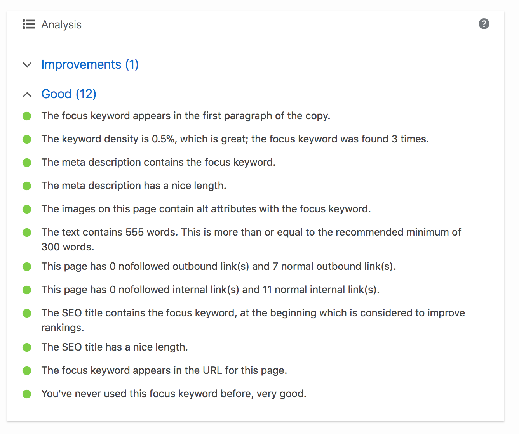Click the Analysis panel title text
Screen dimensions: 519x434
pos(61,24)
